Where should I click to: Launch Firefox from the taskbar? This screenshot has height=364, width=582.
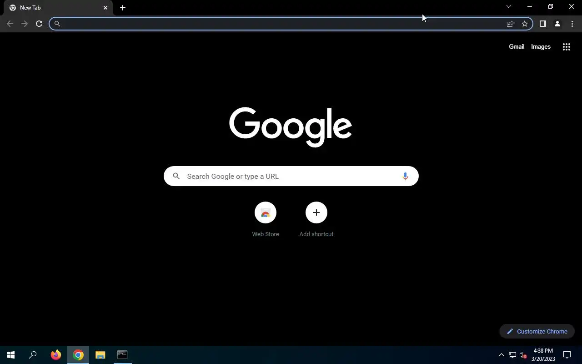click(56, 355)
